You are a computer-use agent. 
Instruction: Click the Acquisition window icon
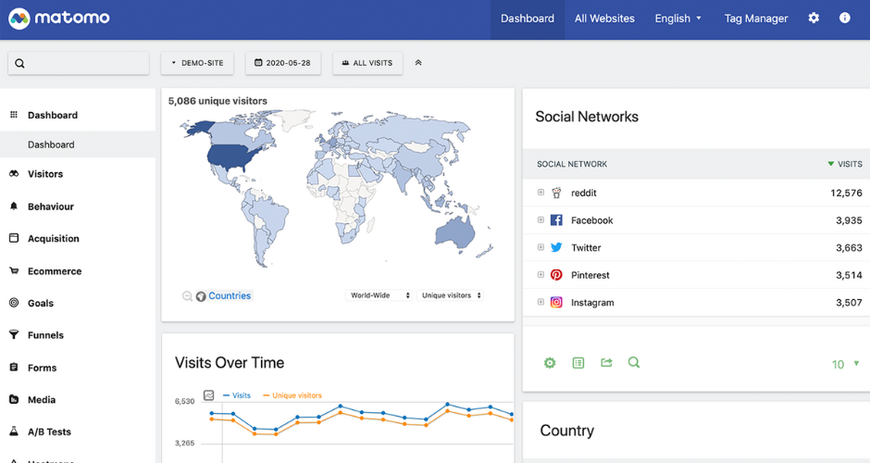(x=14, y=238)
